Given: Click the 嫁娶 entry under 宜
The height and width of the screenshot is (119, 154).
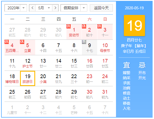Looking at the screenshot, I should 127,73.
